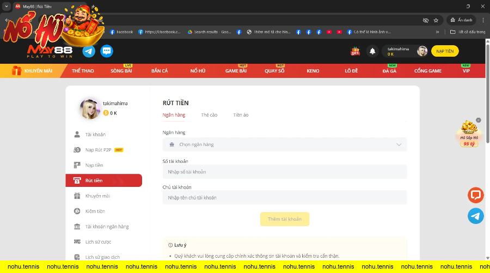This screenshot has height=273, width=490.
Task: Close the Hũ Sắp Nổ jackpot popup
Action: coord(479,120)
